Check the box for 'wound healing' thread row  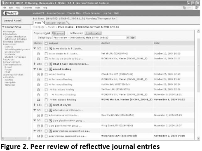[46, 69]
